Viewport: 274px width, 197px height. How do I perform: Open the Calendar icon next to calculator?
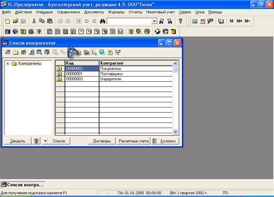point(202,21)
